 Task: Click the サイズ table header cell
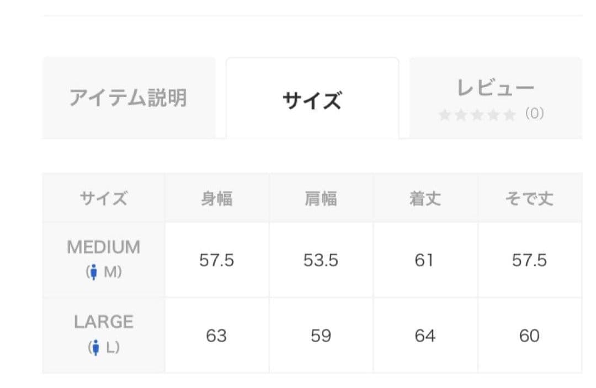pyautogui.click(x=104, y=198)
